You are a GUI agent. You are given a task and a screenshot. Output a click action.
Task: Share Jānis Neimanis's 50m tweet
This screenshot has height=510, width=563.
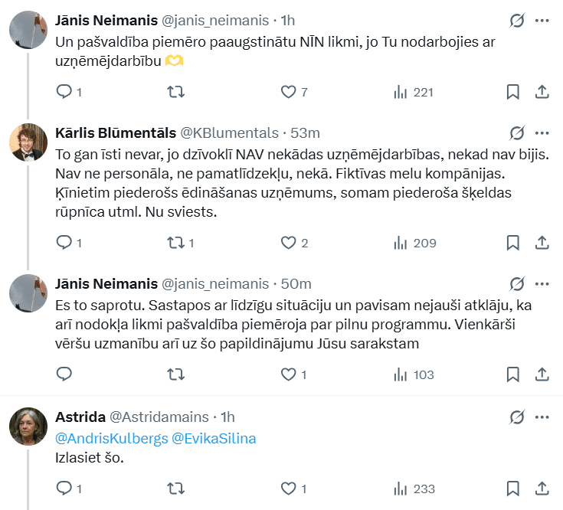[542, 374]
